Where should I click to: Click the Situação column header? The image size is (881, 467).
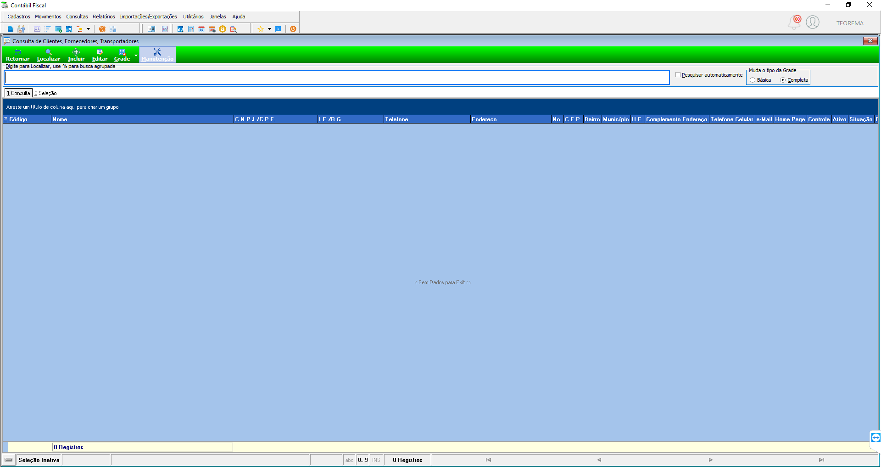(861, 119)
